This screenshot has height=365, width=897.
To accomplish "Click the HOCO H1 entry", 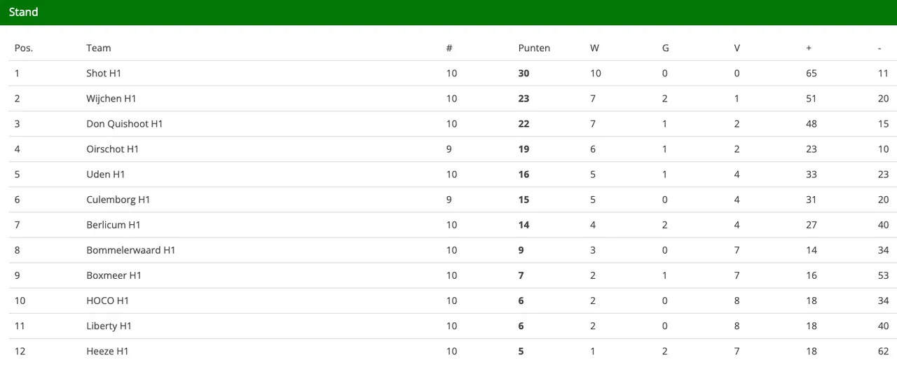I will coord(107,301).
